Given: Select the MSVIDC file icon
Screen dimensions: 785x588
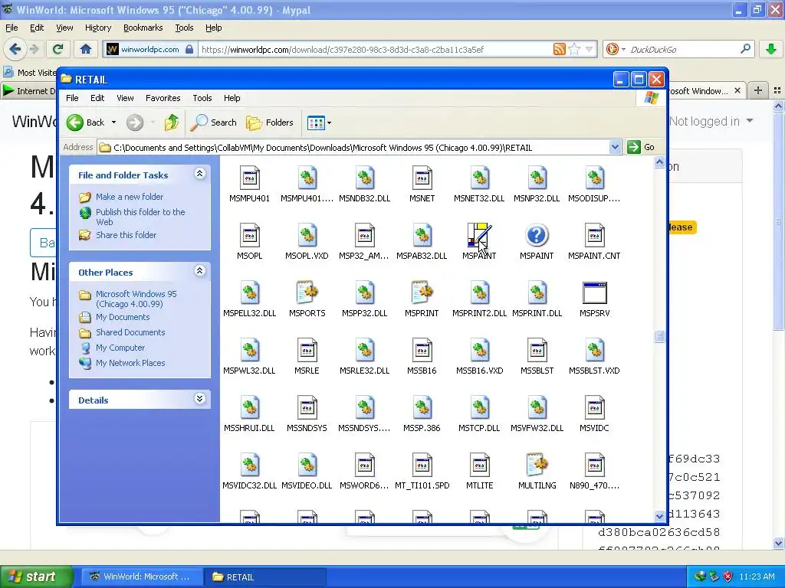Looking at the screenshot, I should tap(594, 407).
